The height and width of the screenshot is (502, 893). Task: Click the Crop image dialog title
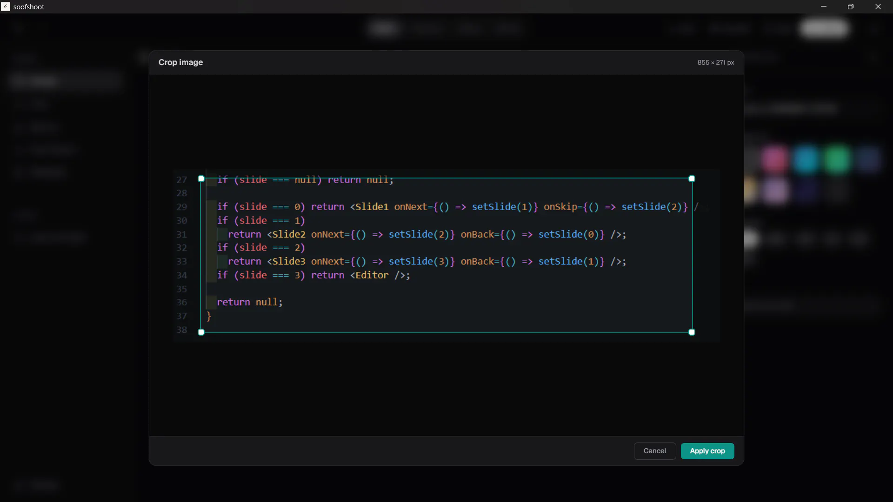coord(180,62)
